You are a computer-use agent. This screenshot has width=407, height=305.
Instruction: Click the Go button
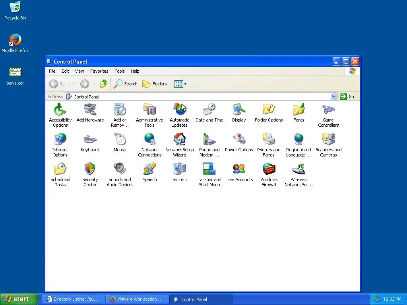[x=347, y=97]
